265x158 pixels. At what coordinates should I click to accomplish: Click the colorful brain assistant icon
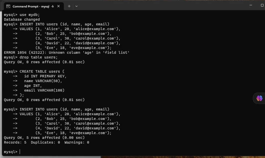259,98
